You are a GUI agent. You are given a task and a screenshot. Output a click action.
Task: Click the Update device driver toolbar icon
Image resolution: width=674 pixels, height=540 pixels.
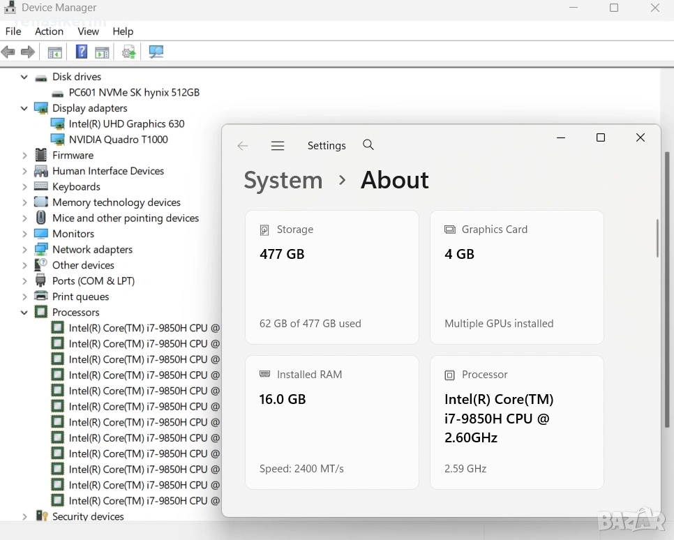click(x=128, y=52)
